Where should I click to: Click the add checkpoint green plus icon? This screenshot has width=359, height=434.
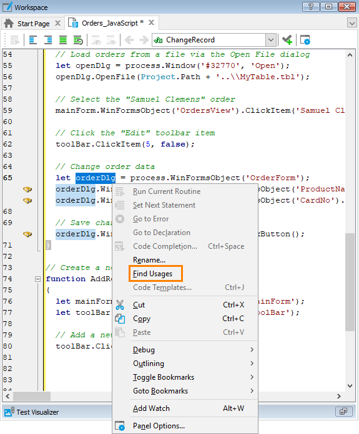pyautogui.click(x=287, y=40)
